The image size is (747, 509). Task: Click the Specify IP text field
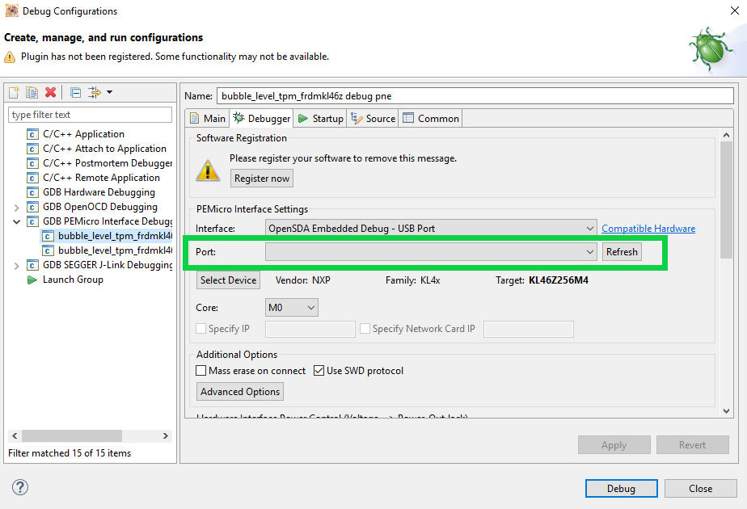[x=310, y=329]
